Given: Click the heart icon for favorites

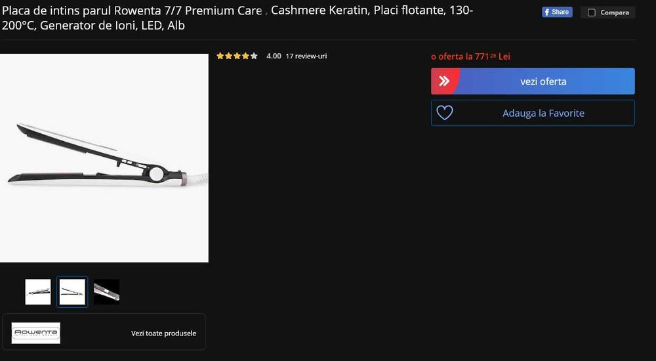Looking at the screenshot, I should tap(445, 113).
